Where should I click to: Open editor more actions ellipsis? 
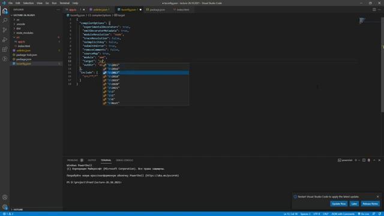[x=379, y=10]
